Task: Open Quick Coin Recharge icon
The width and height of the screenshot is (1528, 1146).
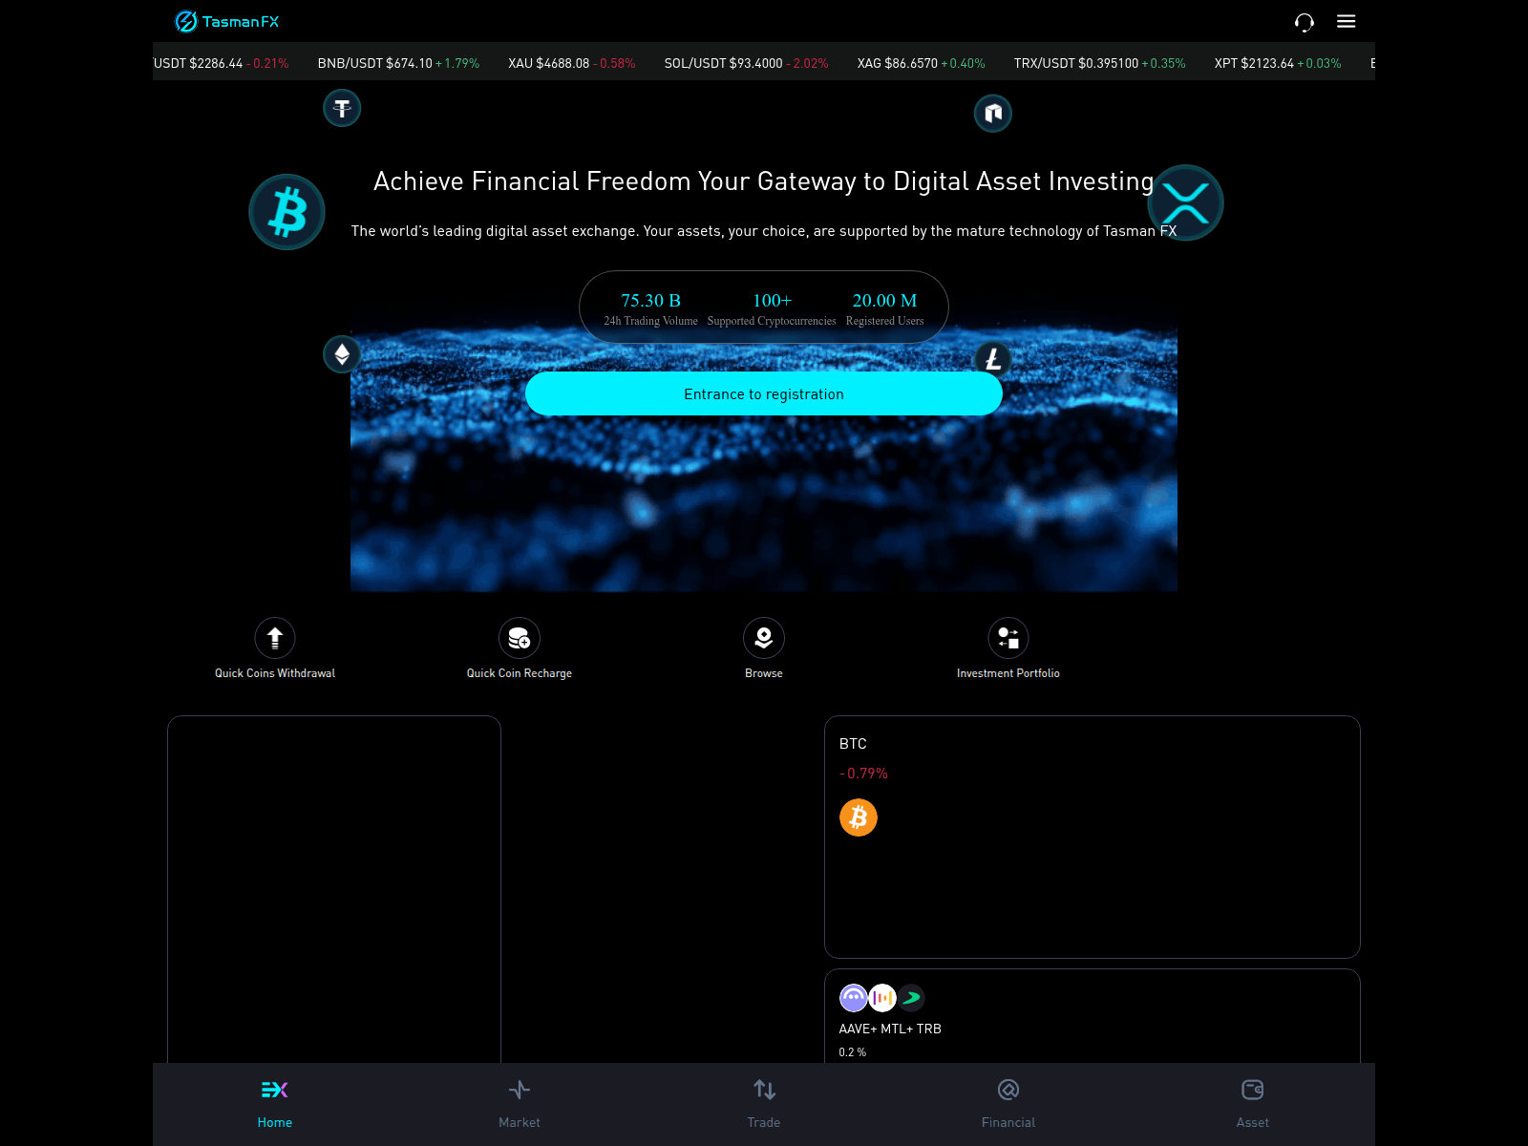Action: pyautogui.click(x=520, y=638)
